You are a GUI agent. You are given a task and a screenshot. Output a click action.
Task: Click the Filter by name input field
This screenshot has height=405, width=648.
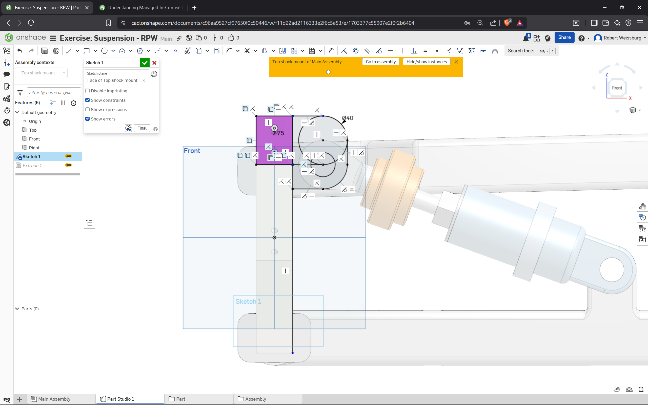[54, 92]
